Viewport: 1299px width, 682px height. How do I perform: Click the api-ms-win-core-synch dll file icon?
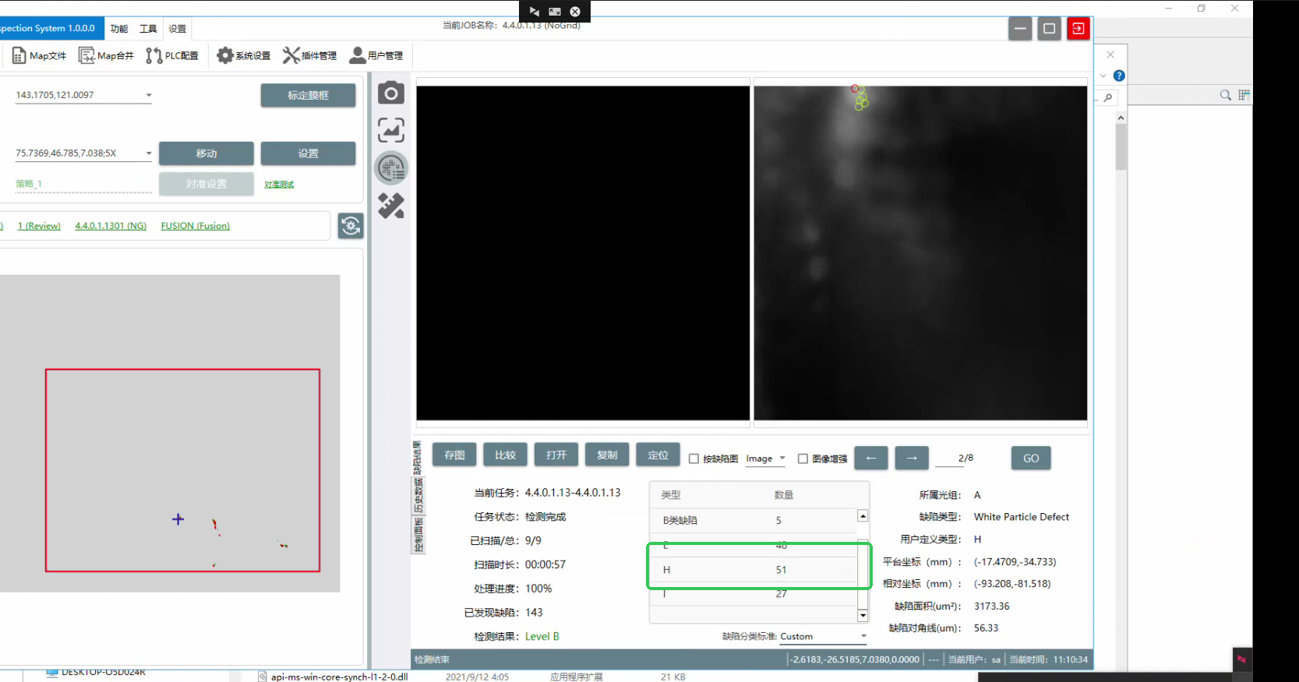(263, 677)
